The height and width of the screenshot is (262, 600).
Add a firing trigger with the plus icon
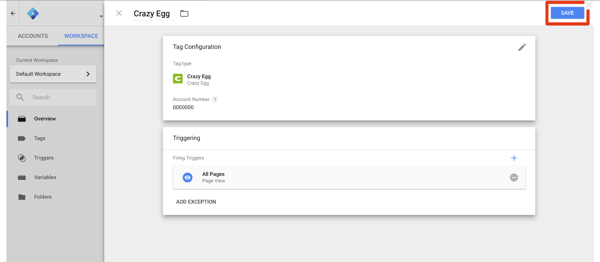click(514, 158)
